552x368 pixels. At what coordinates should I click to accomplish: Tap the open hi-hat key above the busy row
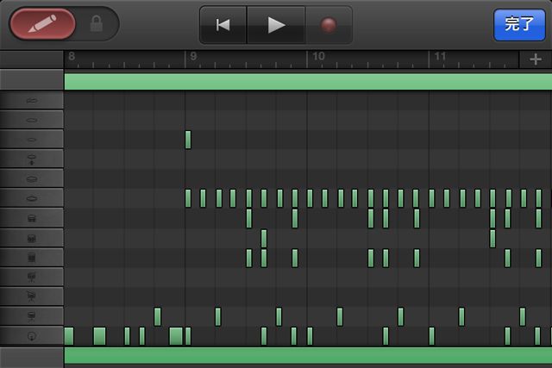coord(32,179)
